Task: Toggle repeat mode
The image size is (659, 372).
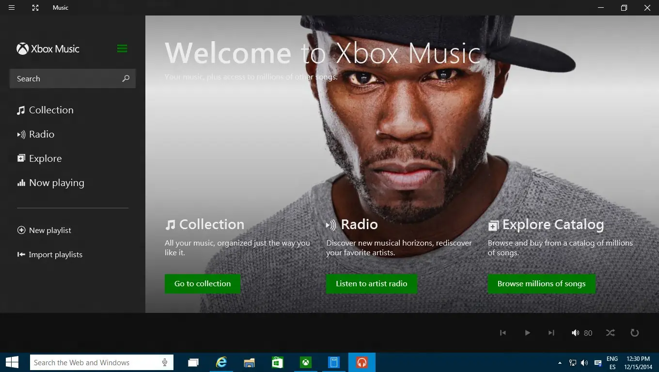Action: (634, 333)
